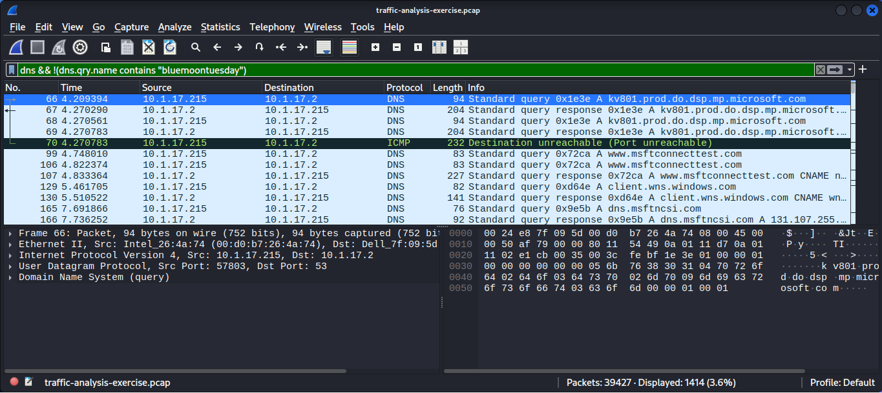Click the Resize columns toolbar icon
Image resolution: width=882 pixels, height=393 pixels.
pyautogui.click(x=439, y=47)
